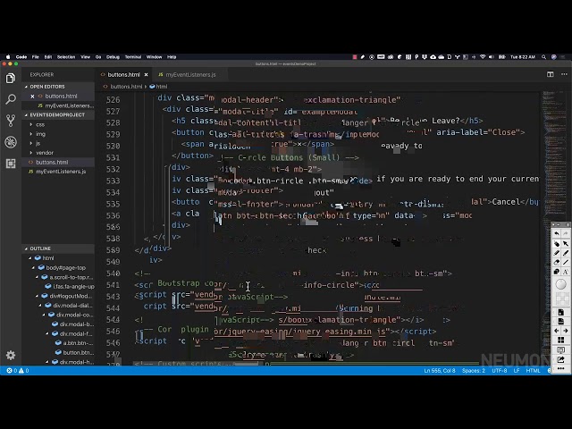Click the screen display icon in annotation palette
The image size is (572, 429).
point(561,350)
